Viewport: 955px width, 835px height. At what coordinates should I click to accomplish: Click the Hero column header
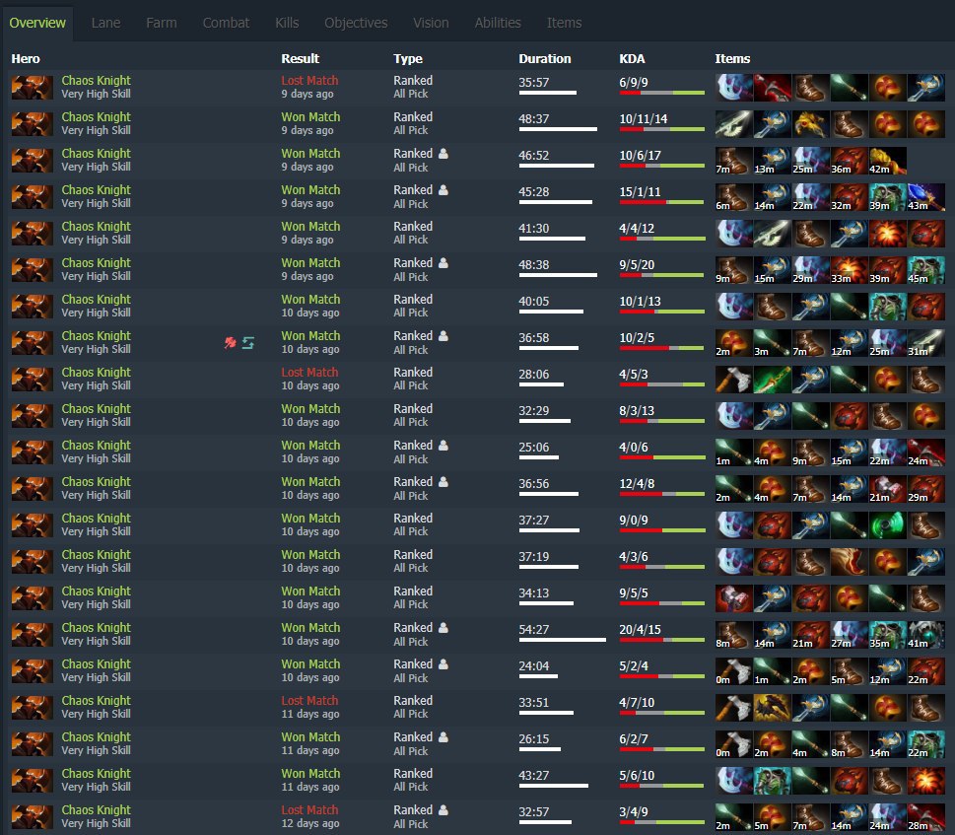point(26,58)
